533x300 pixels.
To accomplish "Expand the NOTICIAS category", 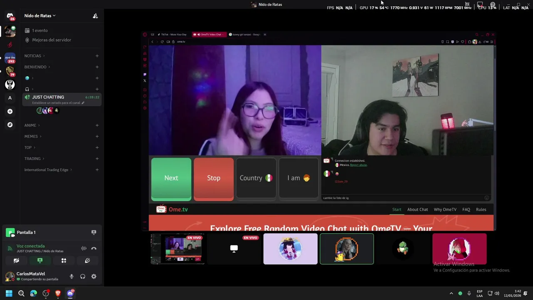I will coord(35,56).
